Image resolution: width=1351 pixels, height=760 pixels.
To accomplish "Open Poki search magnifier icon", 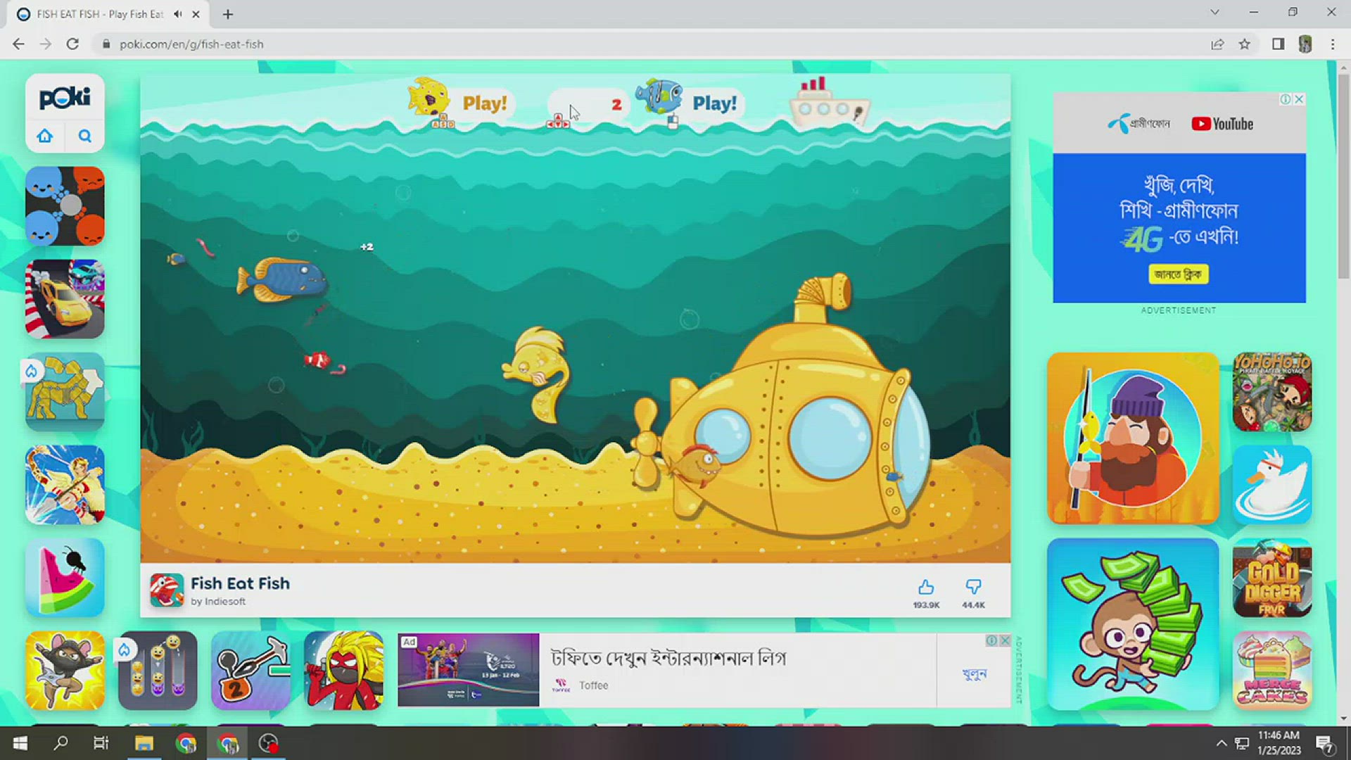I will pos(85,136).
